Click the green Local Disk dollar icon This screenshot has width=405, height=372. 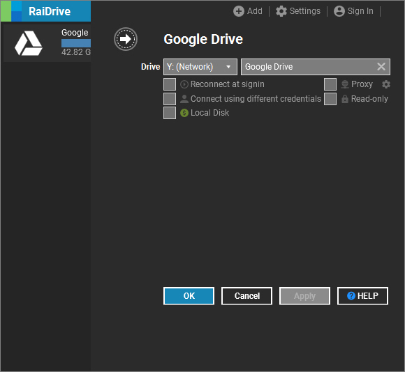coord(184,113)
